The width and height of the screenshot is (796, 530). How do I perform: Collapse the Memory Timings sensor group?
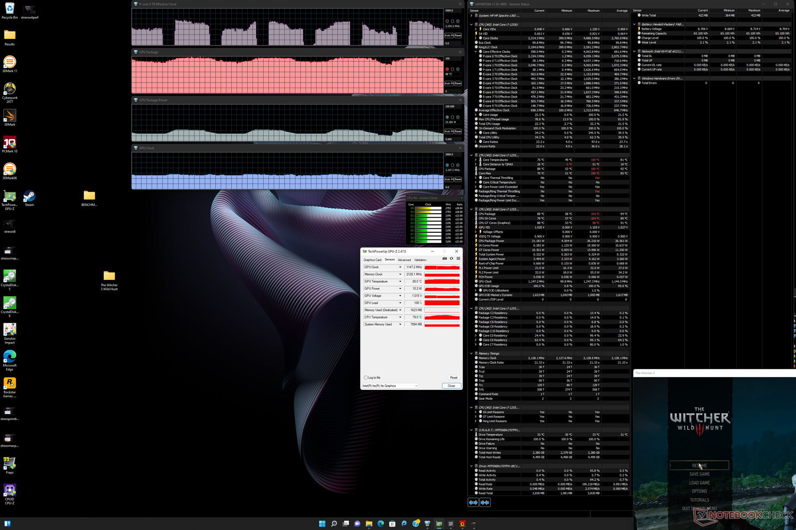coord(471,353)
